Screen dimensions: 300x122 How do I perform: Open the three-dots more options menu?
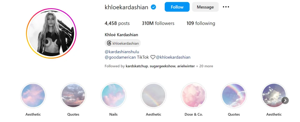(226, 7)
